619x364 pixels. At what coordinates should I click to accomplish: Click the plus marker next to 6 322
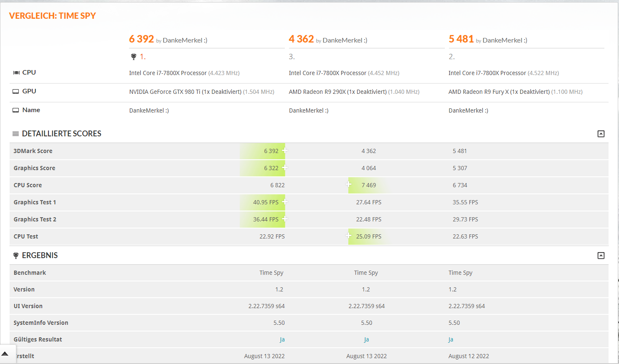tap(284, 167)
